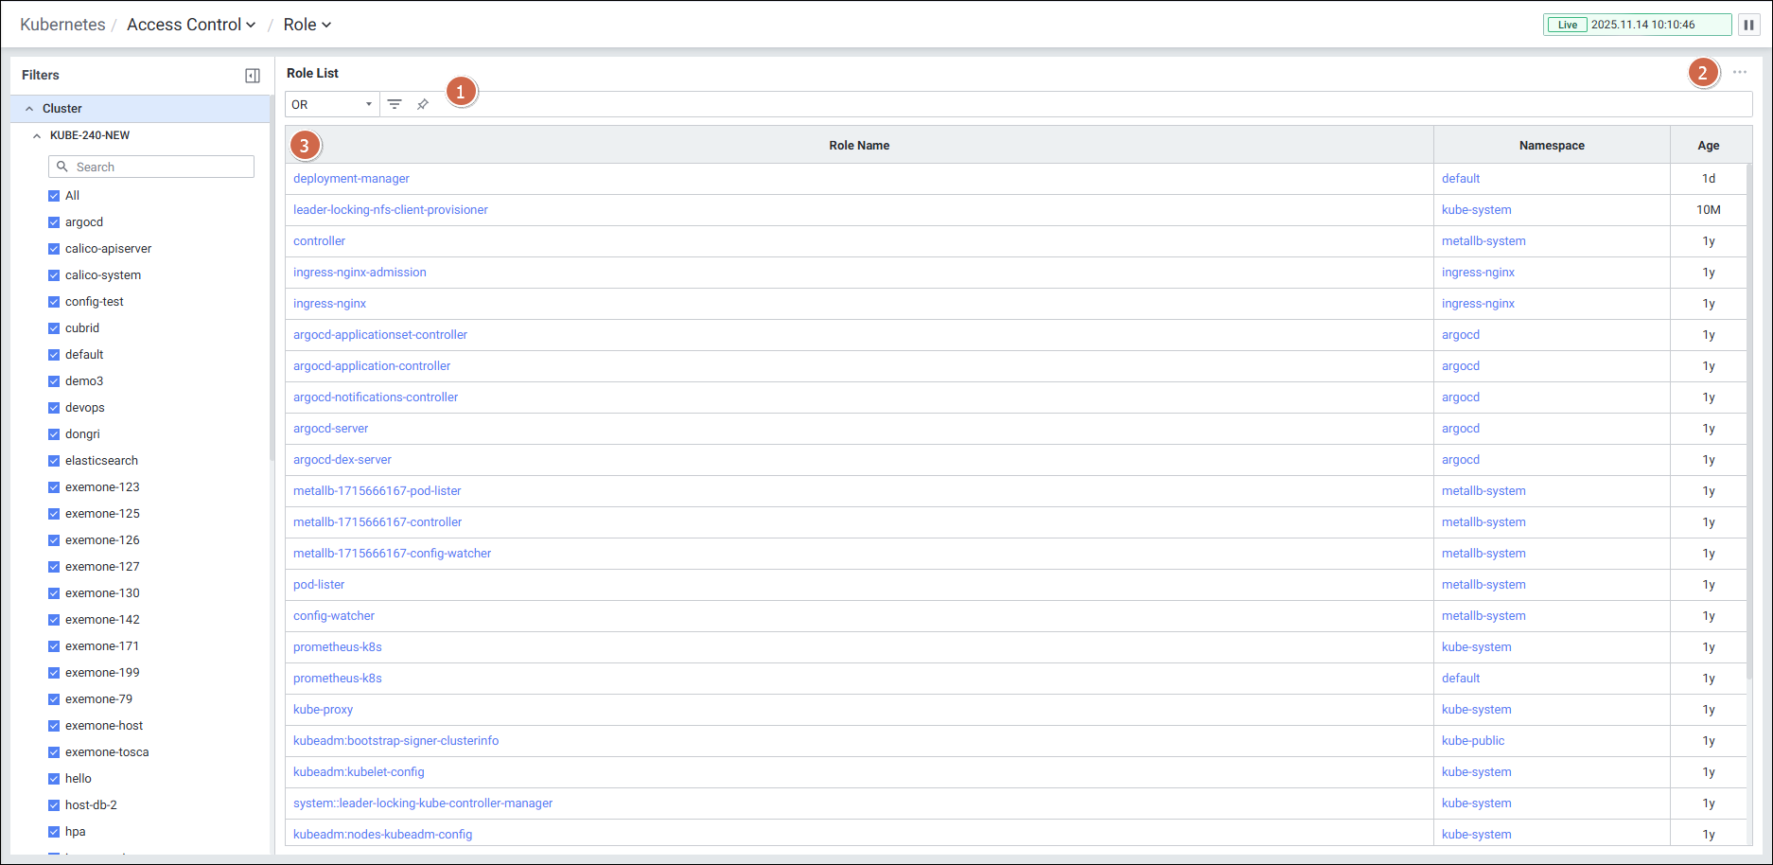Expand the Access Control breadcrumb menu
Viewport: 1773px width, 865px height.
tap(191, 25)
